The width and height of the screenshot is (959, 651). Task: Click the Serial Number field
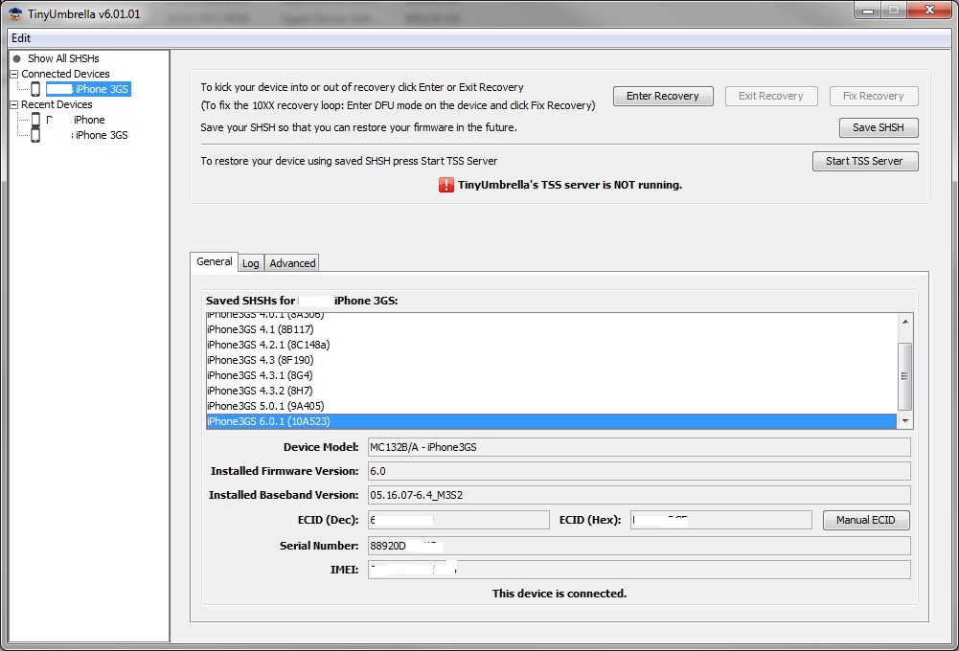click(639, 546)
